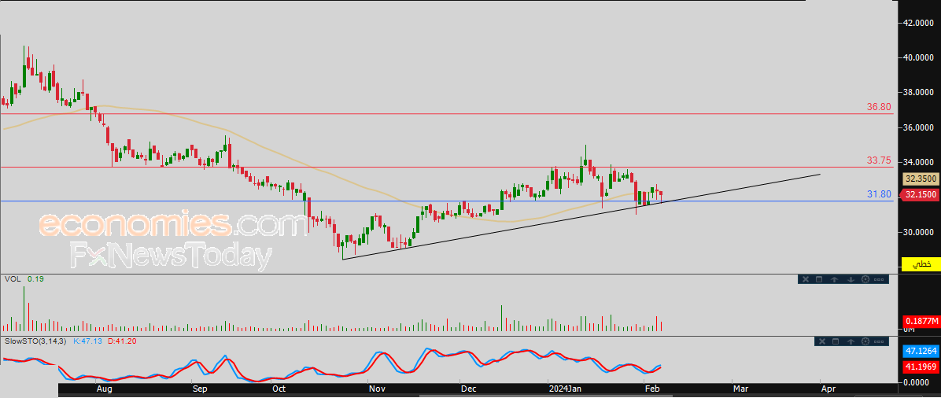Screen dimensions: 941x398
Task: Click the 32.3500 moving average price tag
Action: coord(921,179)
